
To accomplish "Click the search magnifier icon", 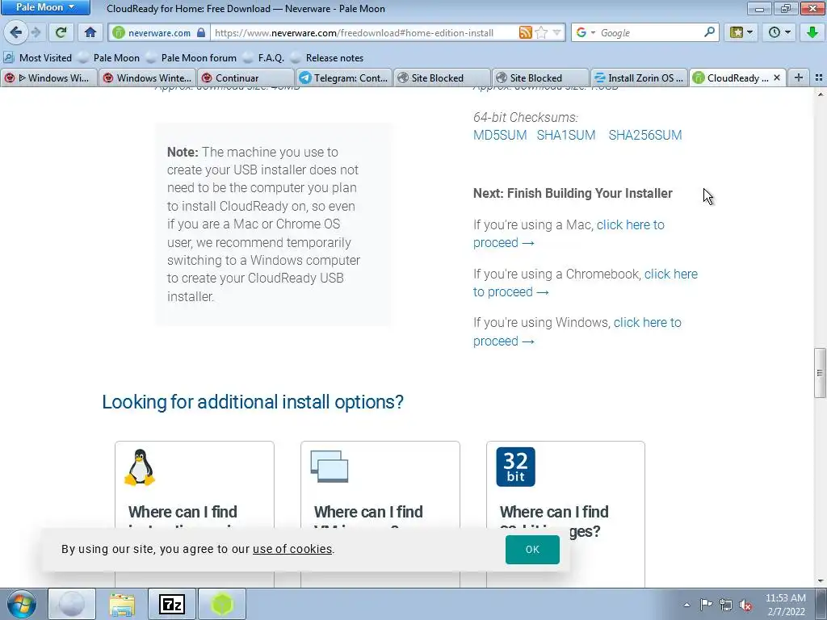I will click(709, 32).
